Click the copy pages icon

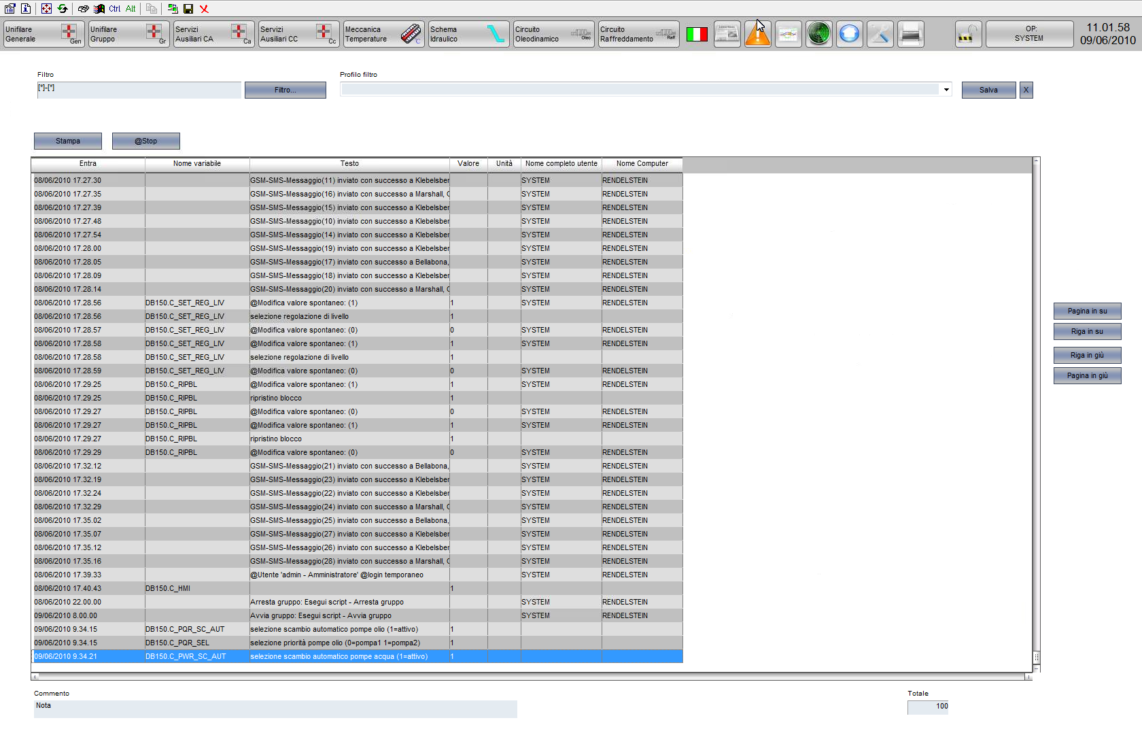pos(152,9)
